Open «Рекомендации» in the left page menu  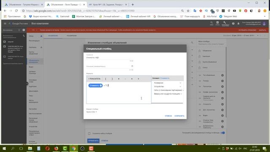[34, 41]
